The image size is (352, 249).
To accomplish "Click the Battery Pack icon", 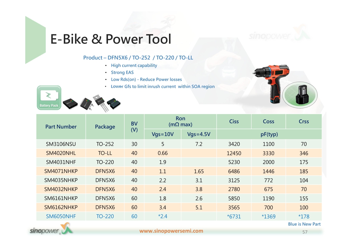I will (49, 98).
